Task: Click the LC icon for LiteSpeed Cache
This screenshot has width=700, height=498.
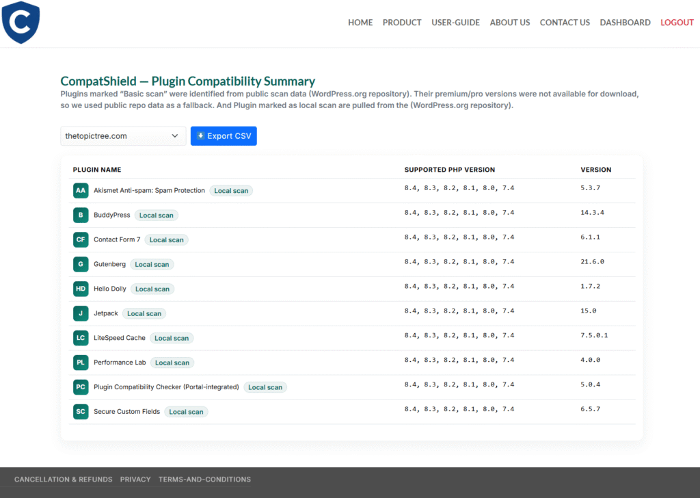Action: (81, 338)
